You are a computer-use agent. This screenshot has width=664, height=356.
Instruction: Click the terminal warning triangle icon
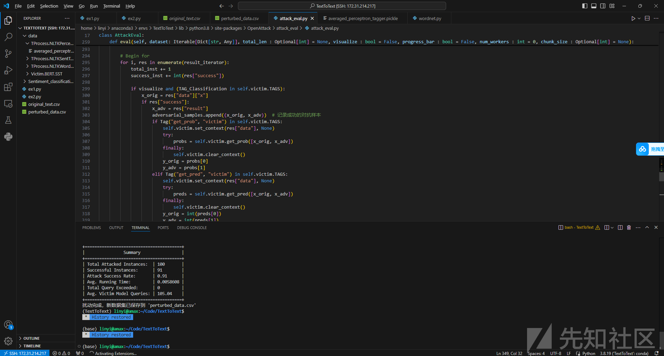[598, 227]
